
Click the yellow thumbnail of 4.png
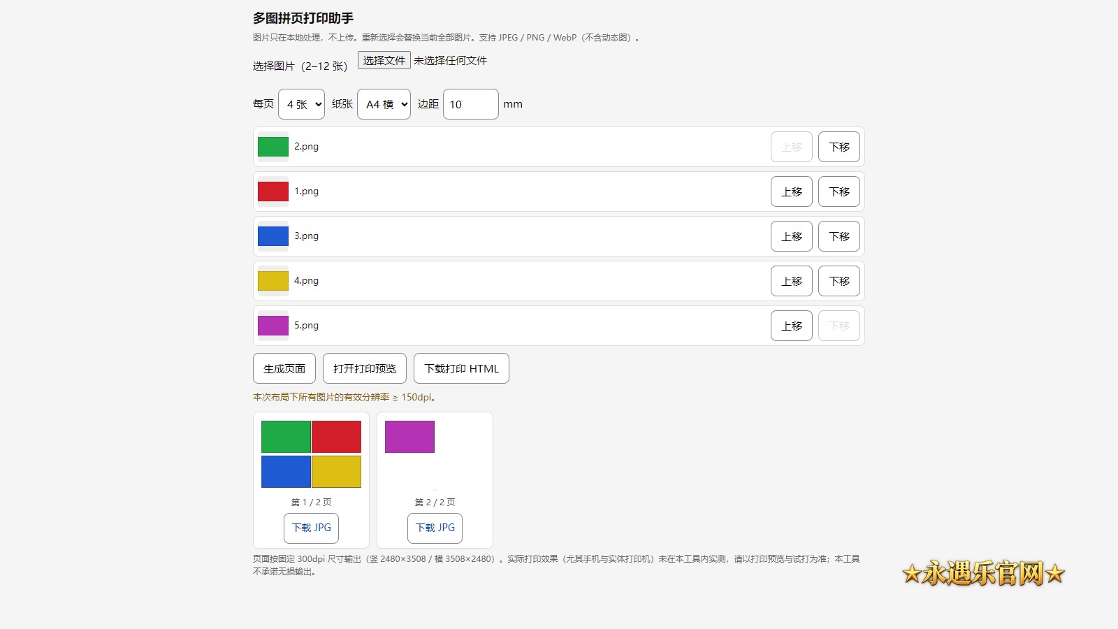[x=273, y=281]
